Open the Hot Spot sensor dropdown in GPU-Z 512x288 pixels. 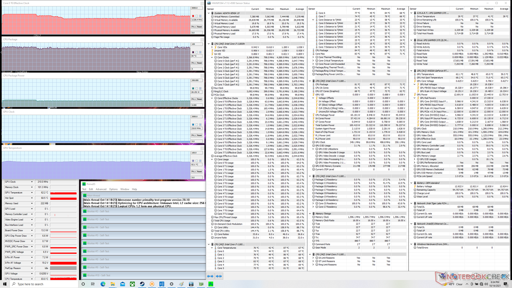[x=32, y=198]
